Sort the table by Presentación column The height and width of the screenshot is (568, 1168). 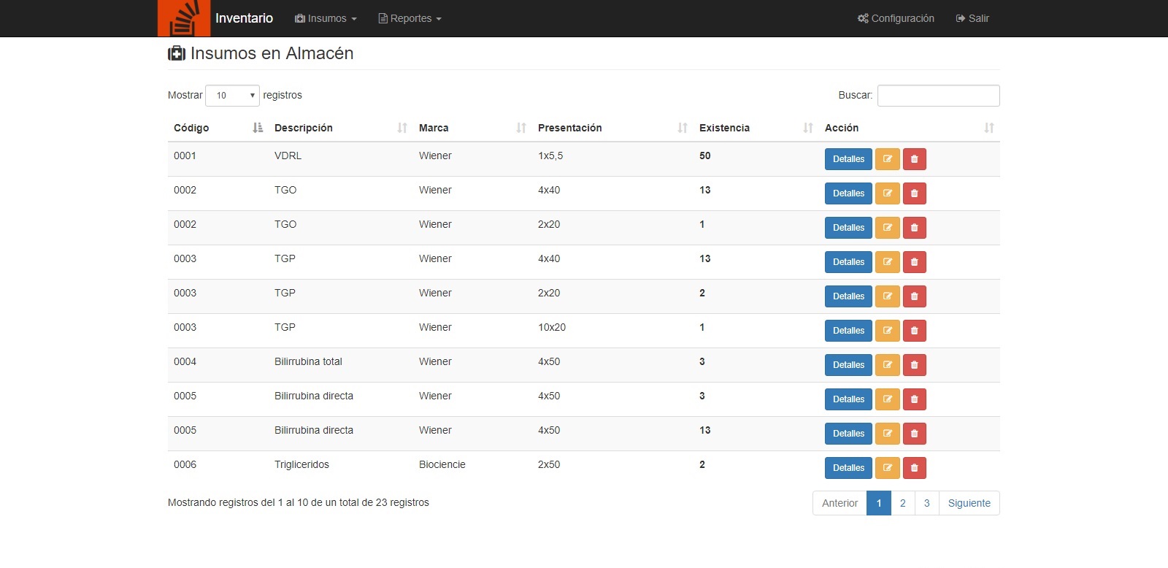[612, 128]
